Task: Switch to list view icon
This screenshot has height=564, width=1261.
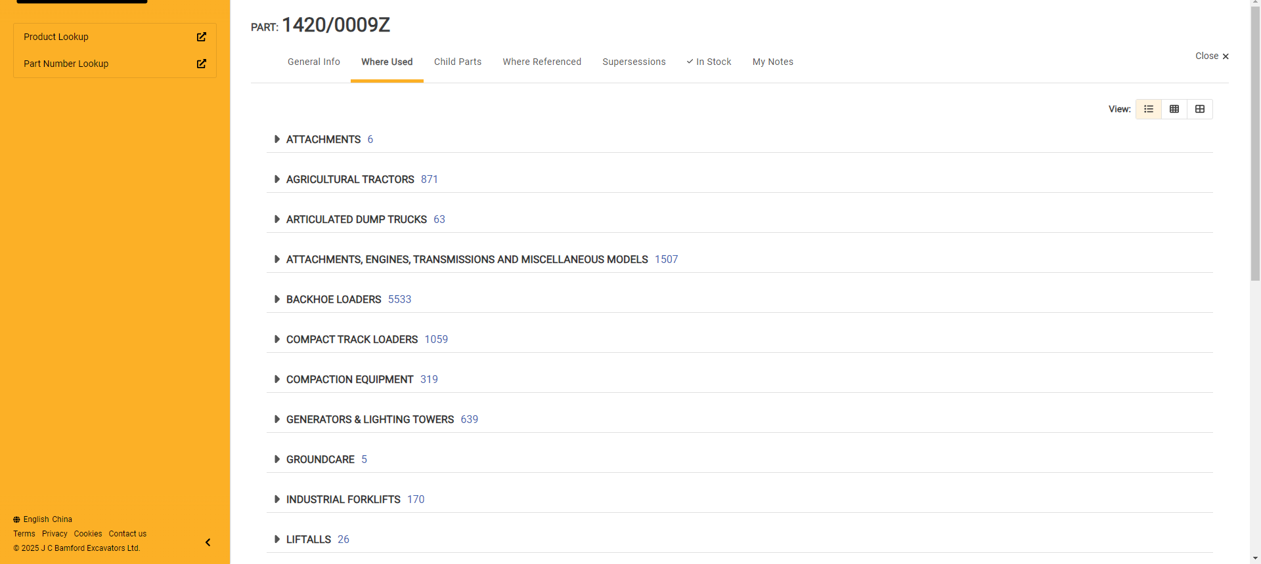Action: [1149, 109]
